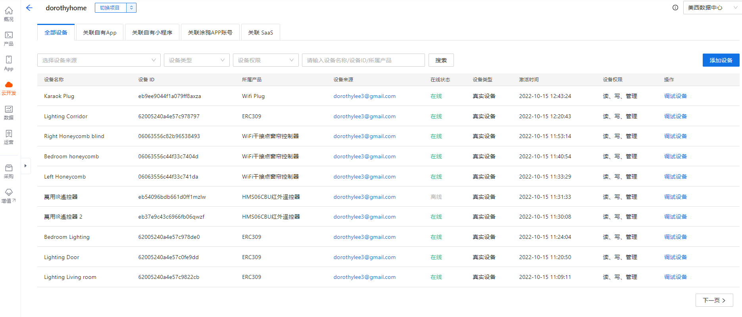This screenshot has height=317, width=742.
Task: Switch to the 关联自有小程序 tab
Action: [152, 33]
